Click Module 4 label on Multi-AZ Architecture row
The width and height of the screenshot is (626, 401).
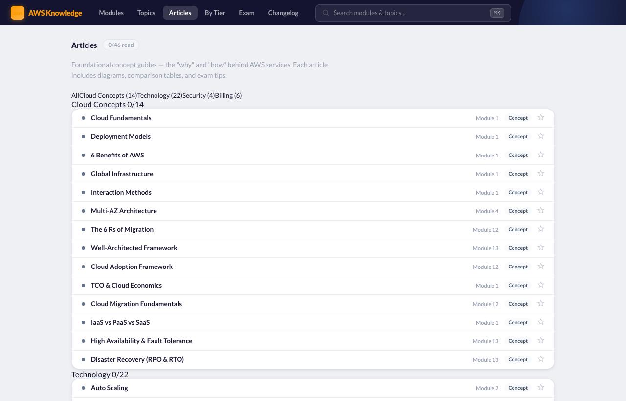(487, 211)
